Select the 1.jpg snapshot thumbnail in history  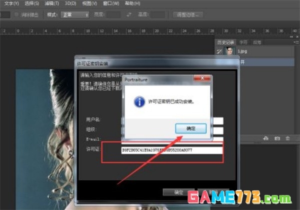[x=230, y=51]
